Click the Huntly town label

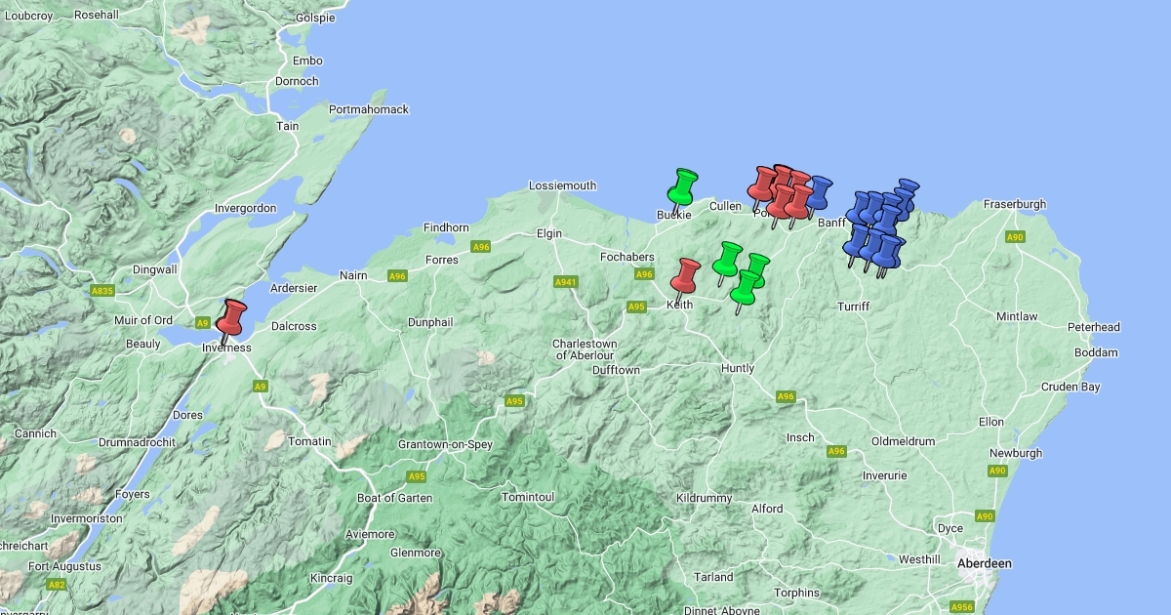click(x=737, y=369)
